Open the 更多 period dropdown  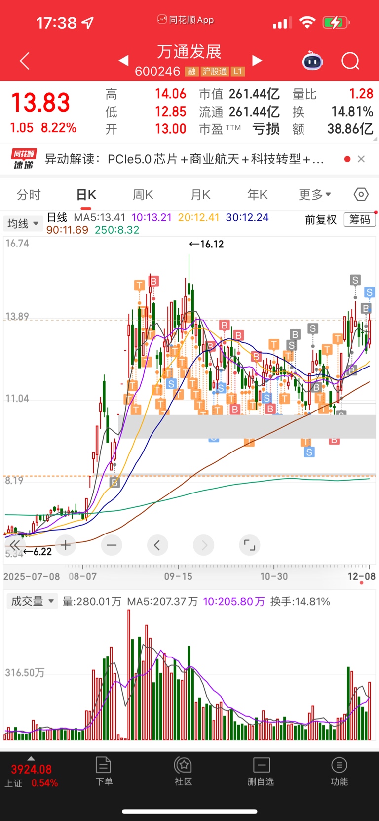tap(315, 195)
